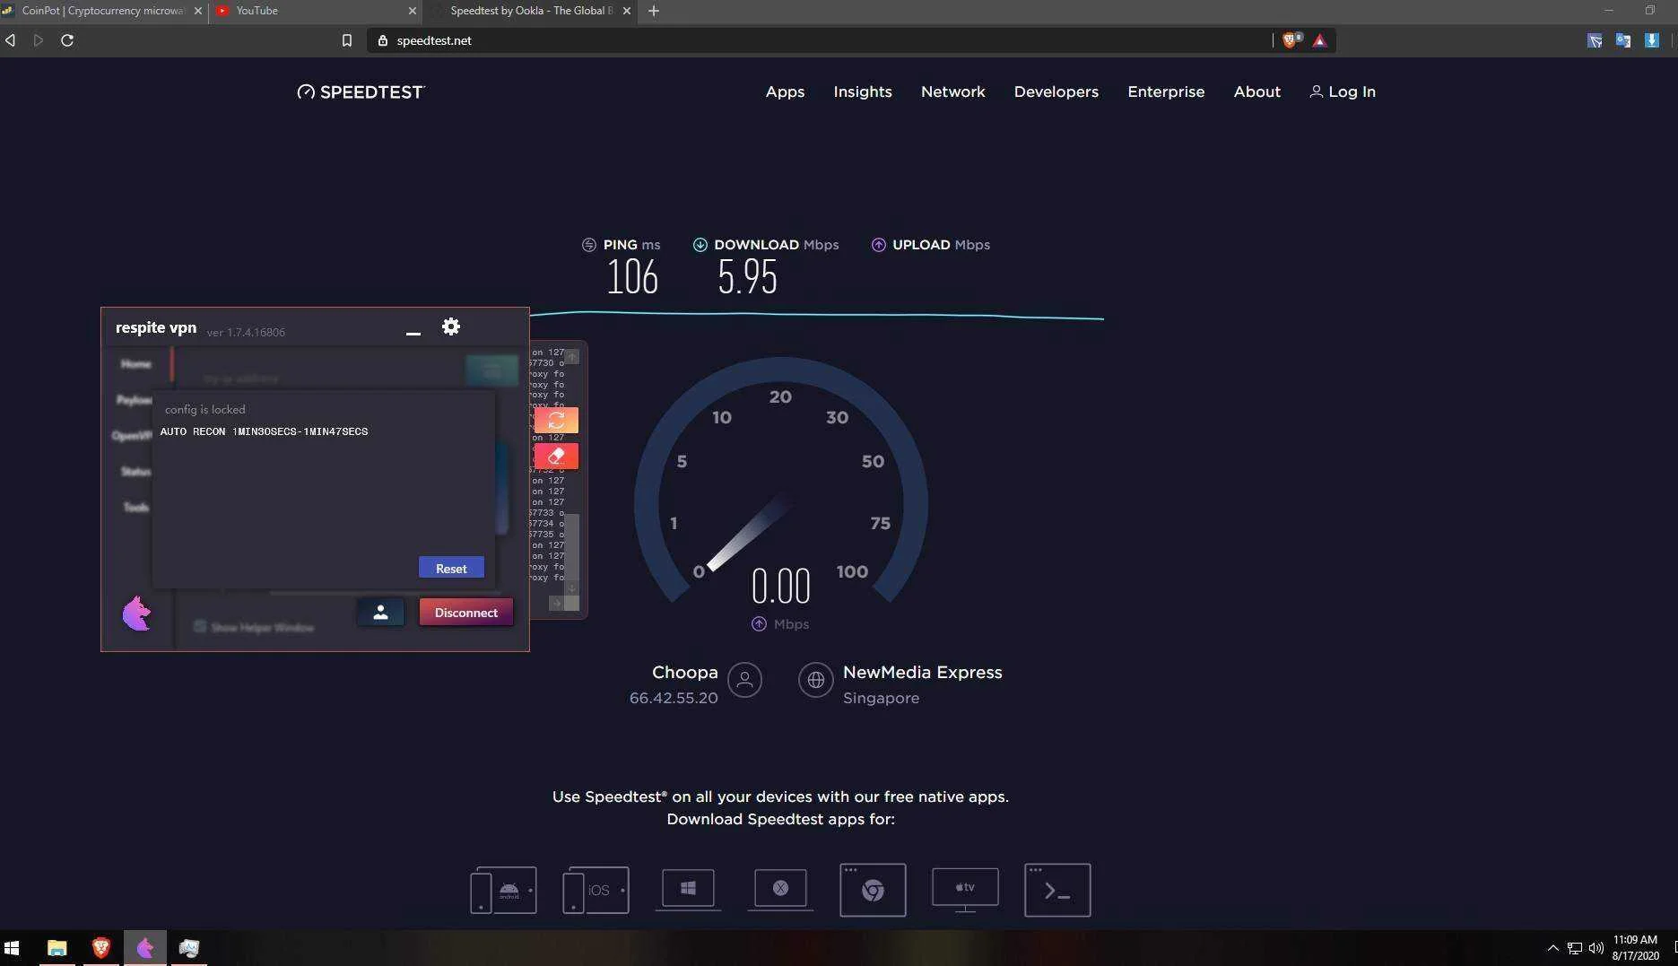The height and width of the screenshot is (966, 1678).
Task: Bookmark this page in address bar
Action: click(x=347, y=40)
